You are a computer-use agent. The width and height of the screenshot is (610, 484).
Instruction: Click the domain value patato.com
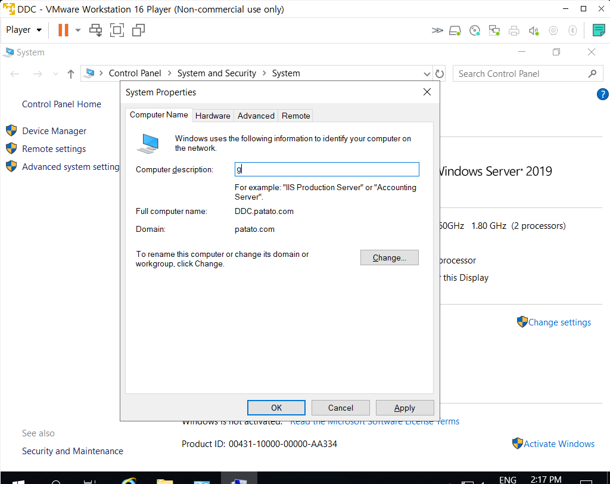254,229
